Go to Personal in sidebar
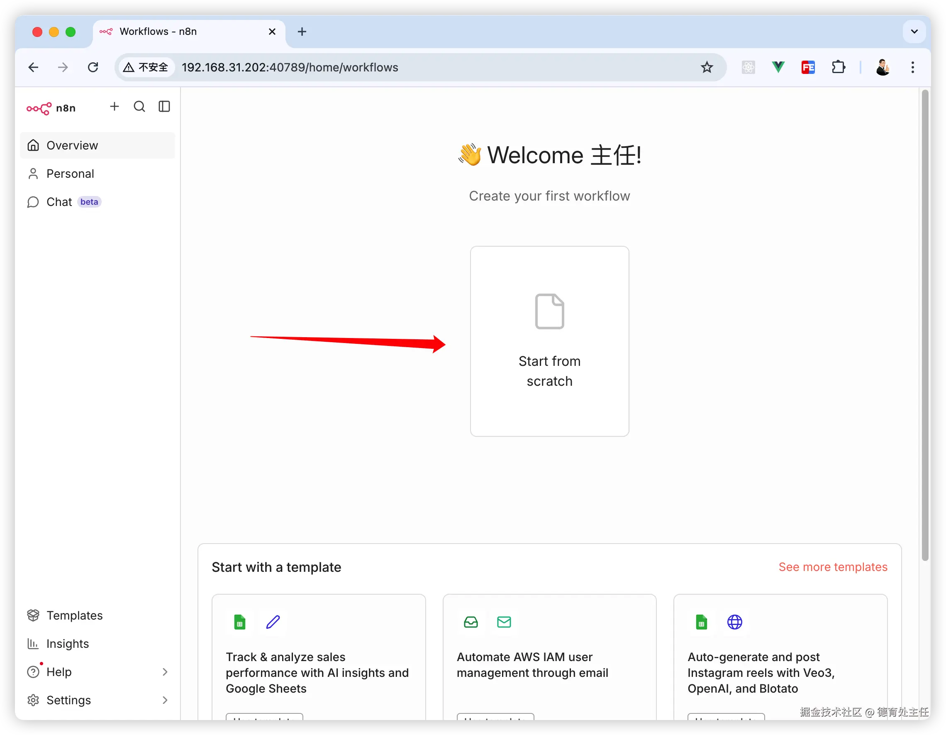946x735 pixels. pos(70,174)
